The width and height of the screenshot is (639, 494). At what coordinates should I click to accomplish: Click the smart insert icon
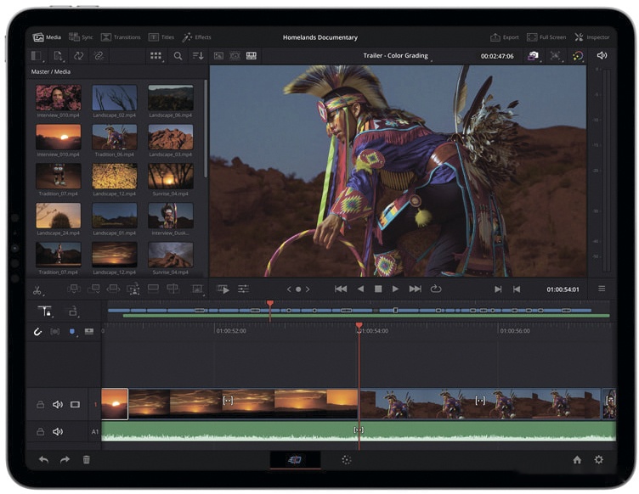74,289
